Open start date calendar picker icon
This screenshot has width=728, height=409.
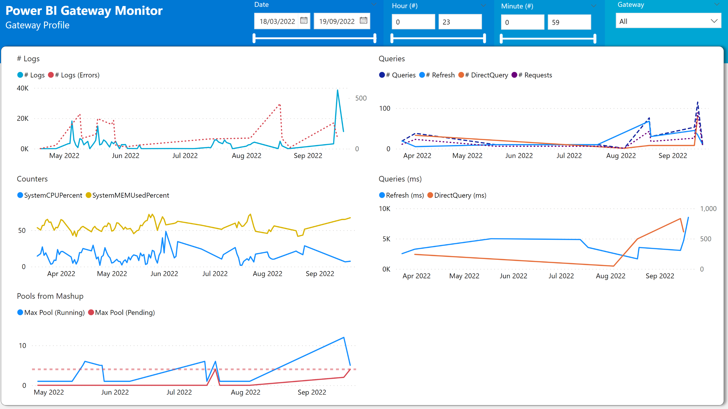click(304, 20)
